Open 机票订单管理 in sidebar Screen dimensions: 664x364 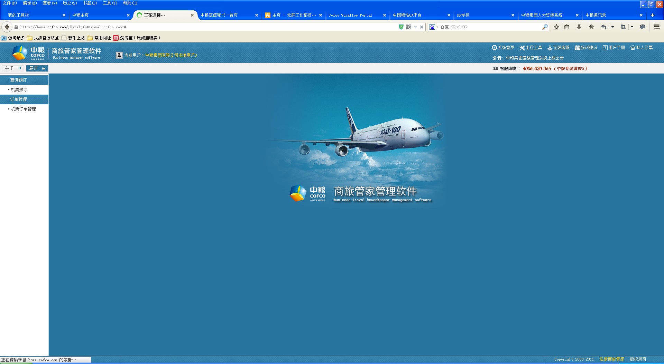(x=23, y=109)
